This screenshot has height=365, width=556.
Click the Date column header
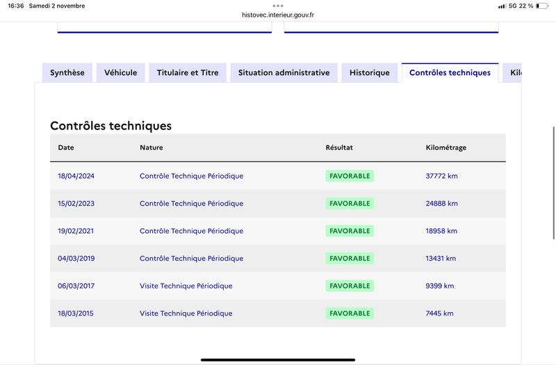(66, 147)
